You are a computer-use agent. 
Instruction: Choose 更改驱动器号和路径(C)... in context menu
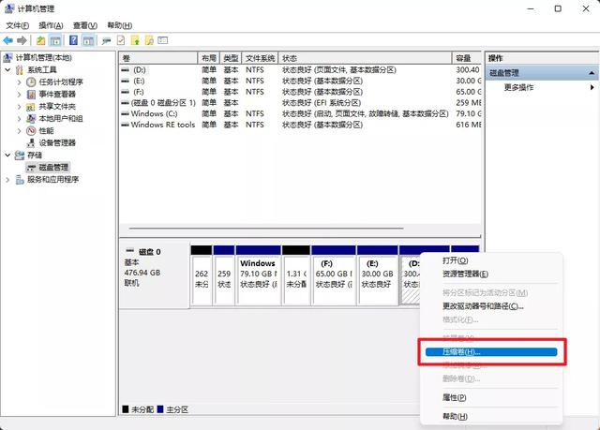coord(491,306)
